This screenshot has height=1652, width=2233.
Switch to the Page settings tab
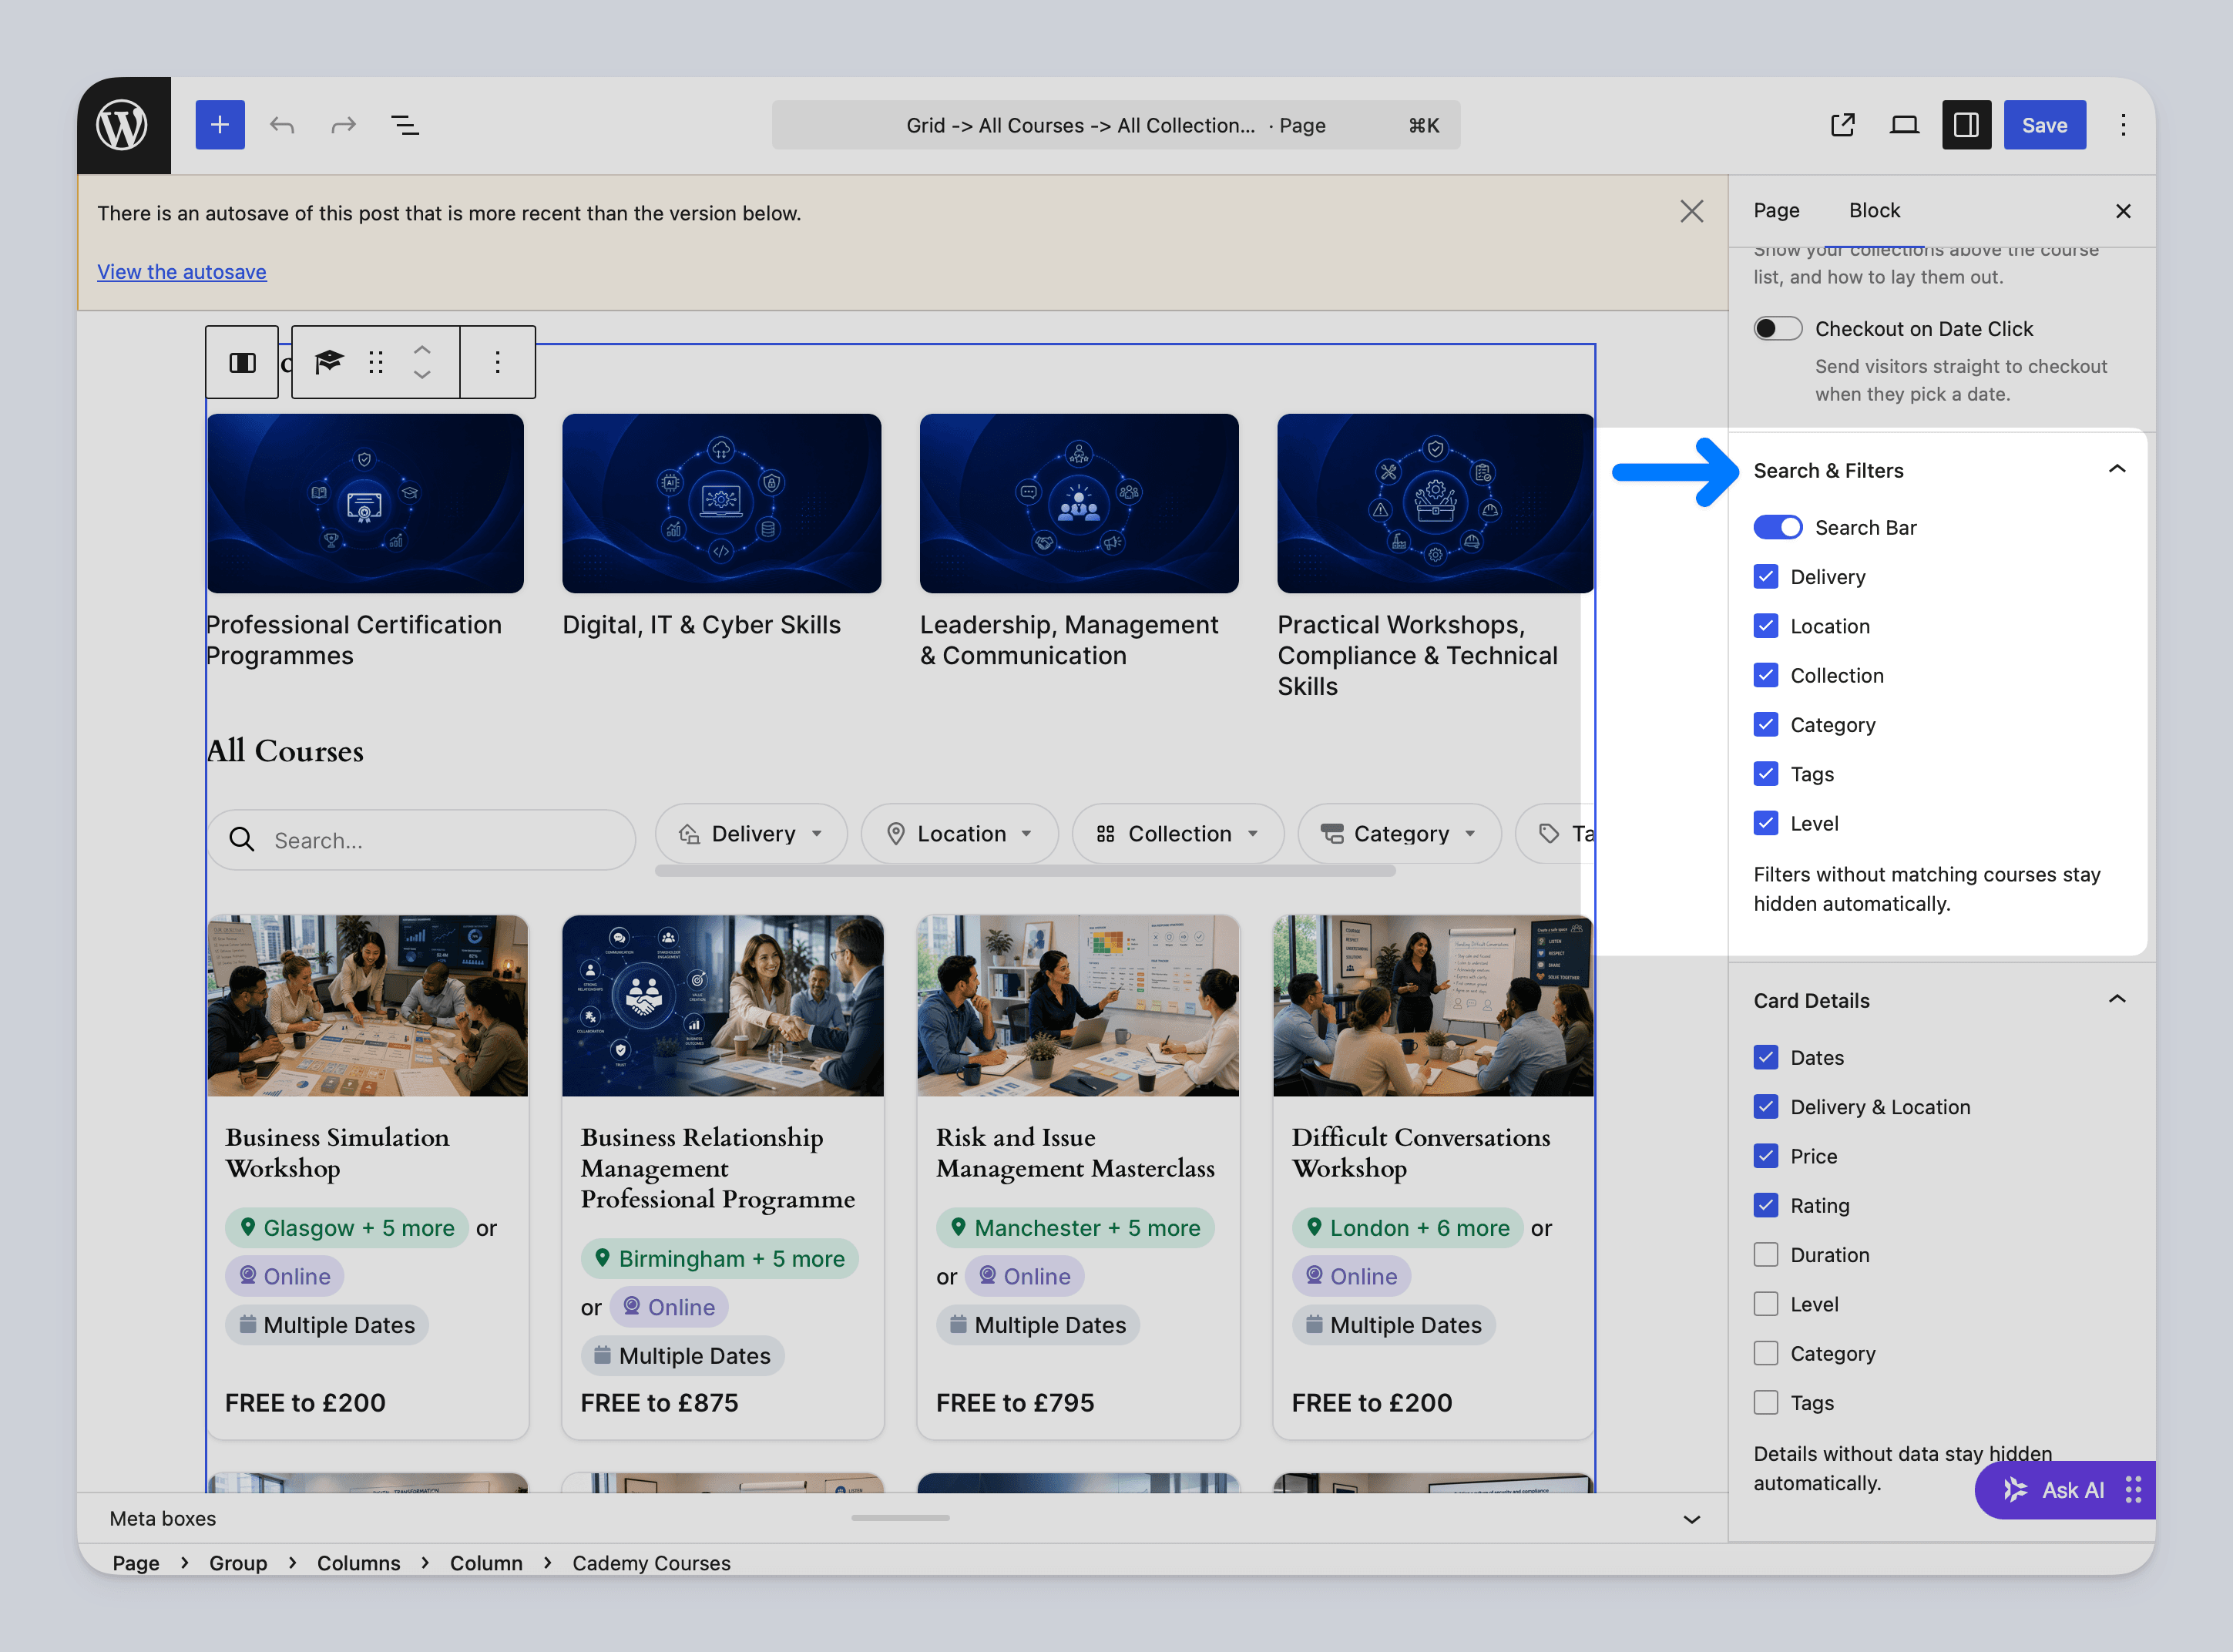point(1776,210)
